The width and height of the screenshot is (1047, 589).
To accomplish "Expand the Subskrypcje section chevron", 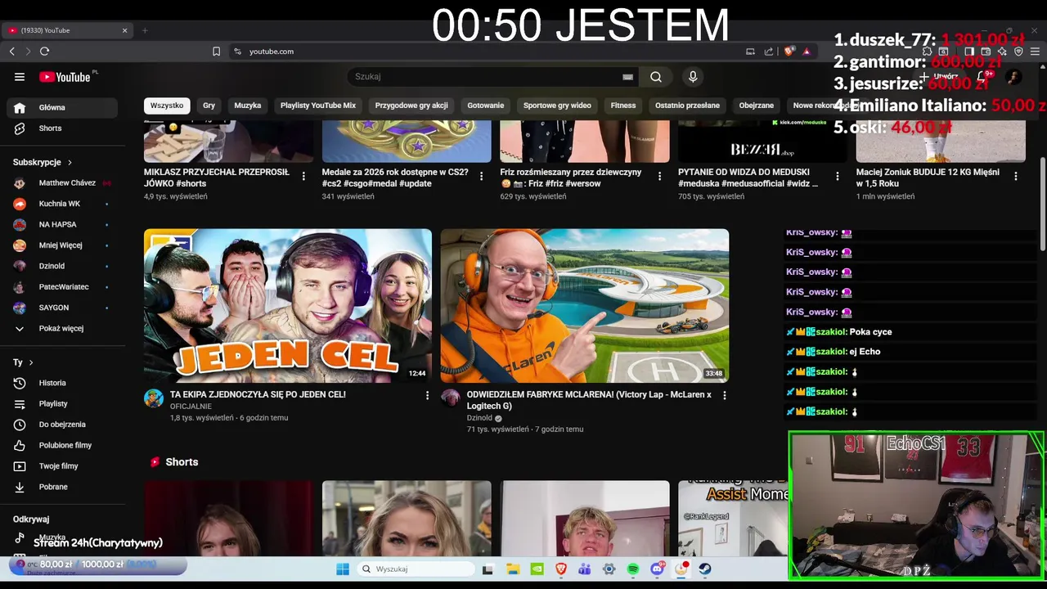I will 70,163.
